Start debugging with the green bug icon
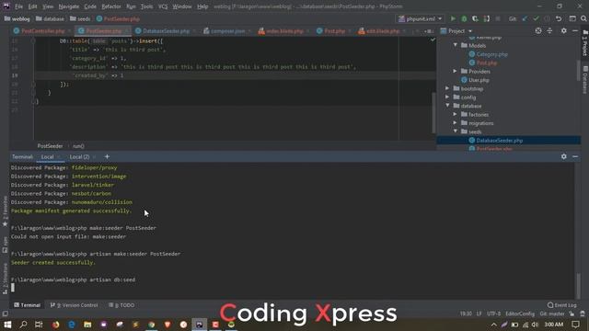The width and height of the screenshot is (589, 331). [x=464, y=18]
